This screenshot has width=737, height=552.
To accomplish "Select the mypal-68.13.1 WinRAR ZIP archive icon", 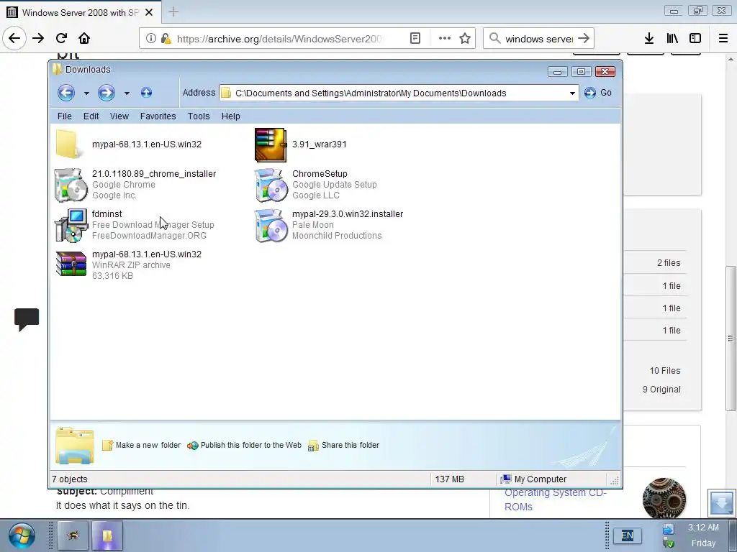I will (71, 264).
